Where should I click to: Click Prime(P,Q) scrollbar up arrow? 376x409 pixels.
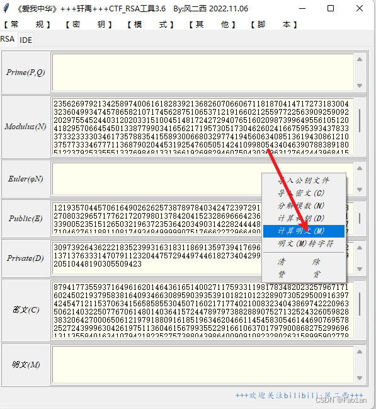[x=360, y=59]
